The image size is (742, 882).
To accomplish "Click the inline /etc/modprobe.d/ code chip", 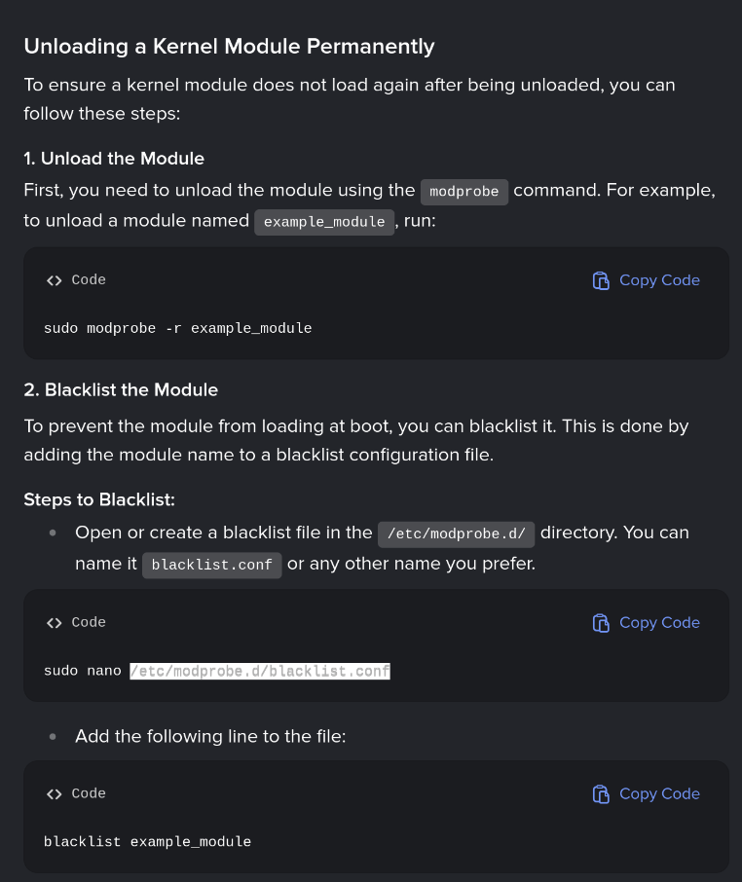I will [457, 534].
